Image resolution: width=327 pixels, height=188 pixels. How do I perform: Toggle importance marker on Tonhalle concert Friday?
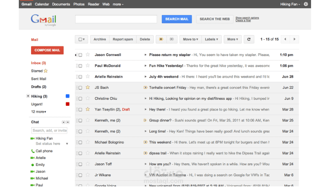click(146, 87)
